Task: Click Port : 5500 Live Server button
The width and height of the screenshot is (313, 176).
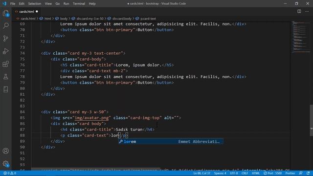Action: 273,173
